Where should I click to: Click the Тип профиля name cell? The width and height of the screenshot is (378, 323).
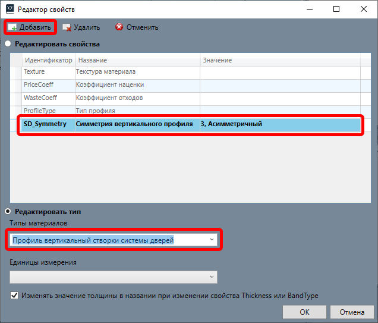click(138, 111)
